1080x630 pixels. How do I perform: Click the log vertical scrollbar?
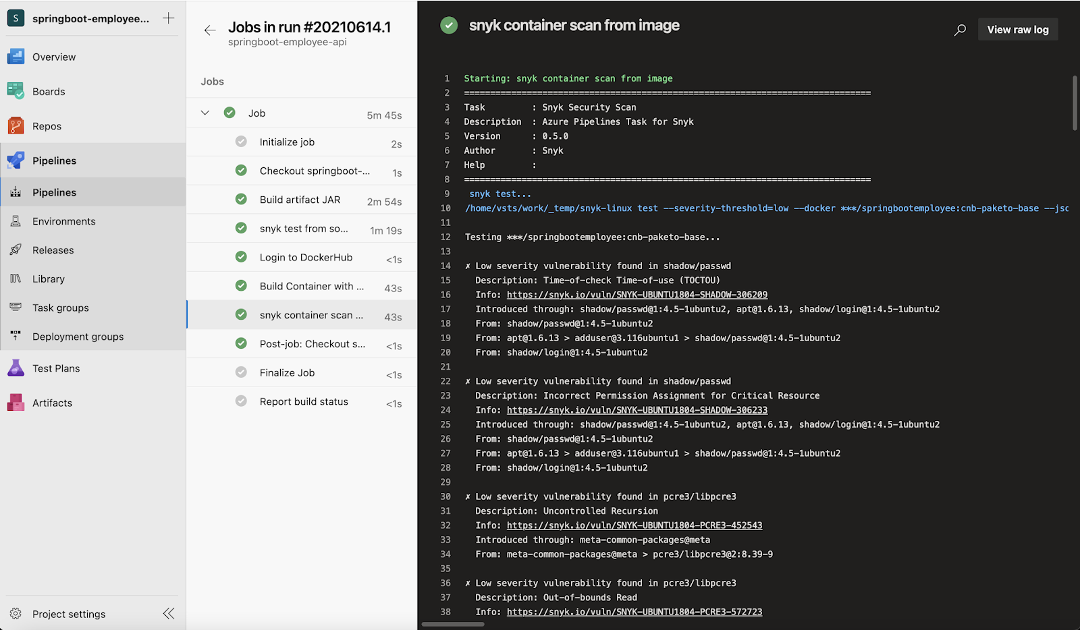tap(1075, 103)
